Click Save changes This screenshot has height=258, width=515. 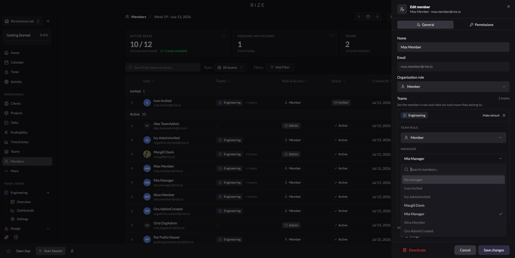coord(494,250)
